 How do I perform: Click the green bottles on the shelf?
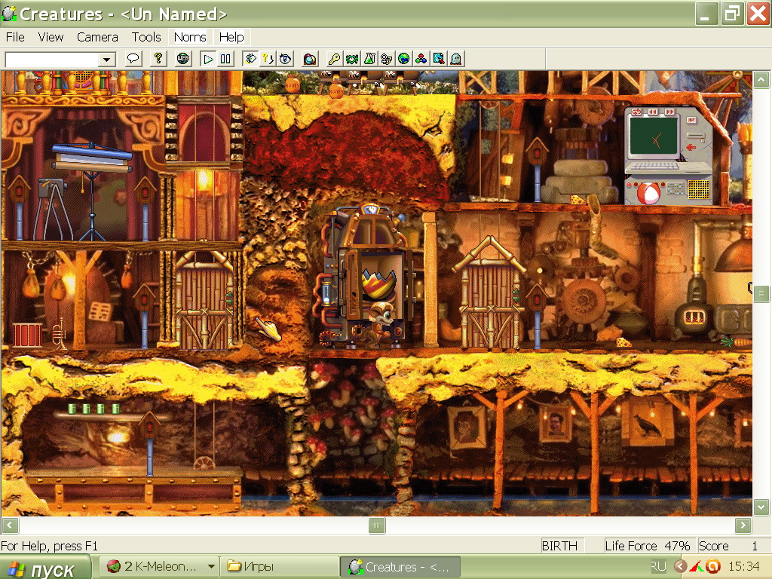click(93, 408)
